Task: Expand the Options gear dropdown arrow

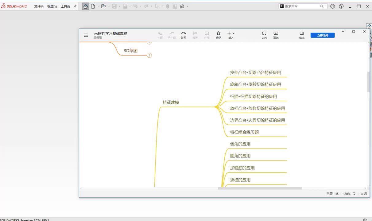Action: (x=187, y=6)
